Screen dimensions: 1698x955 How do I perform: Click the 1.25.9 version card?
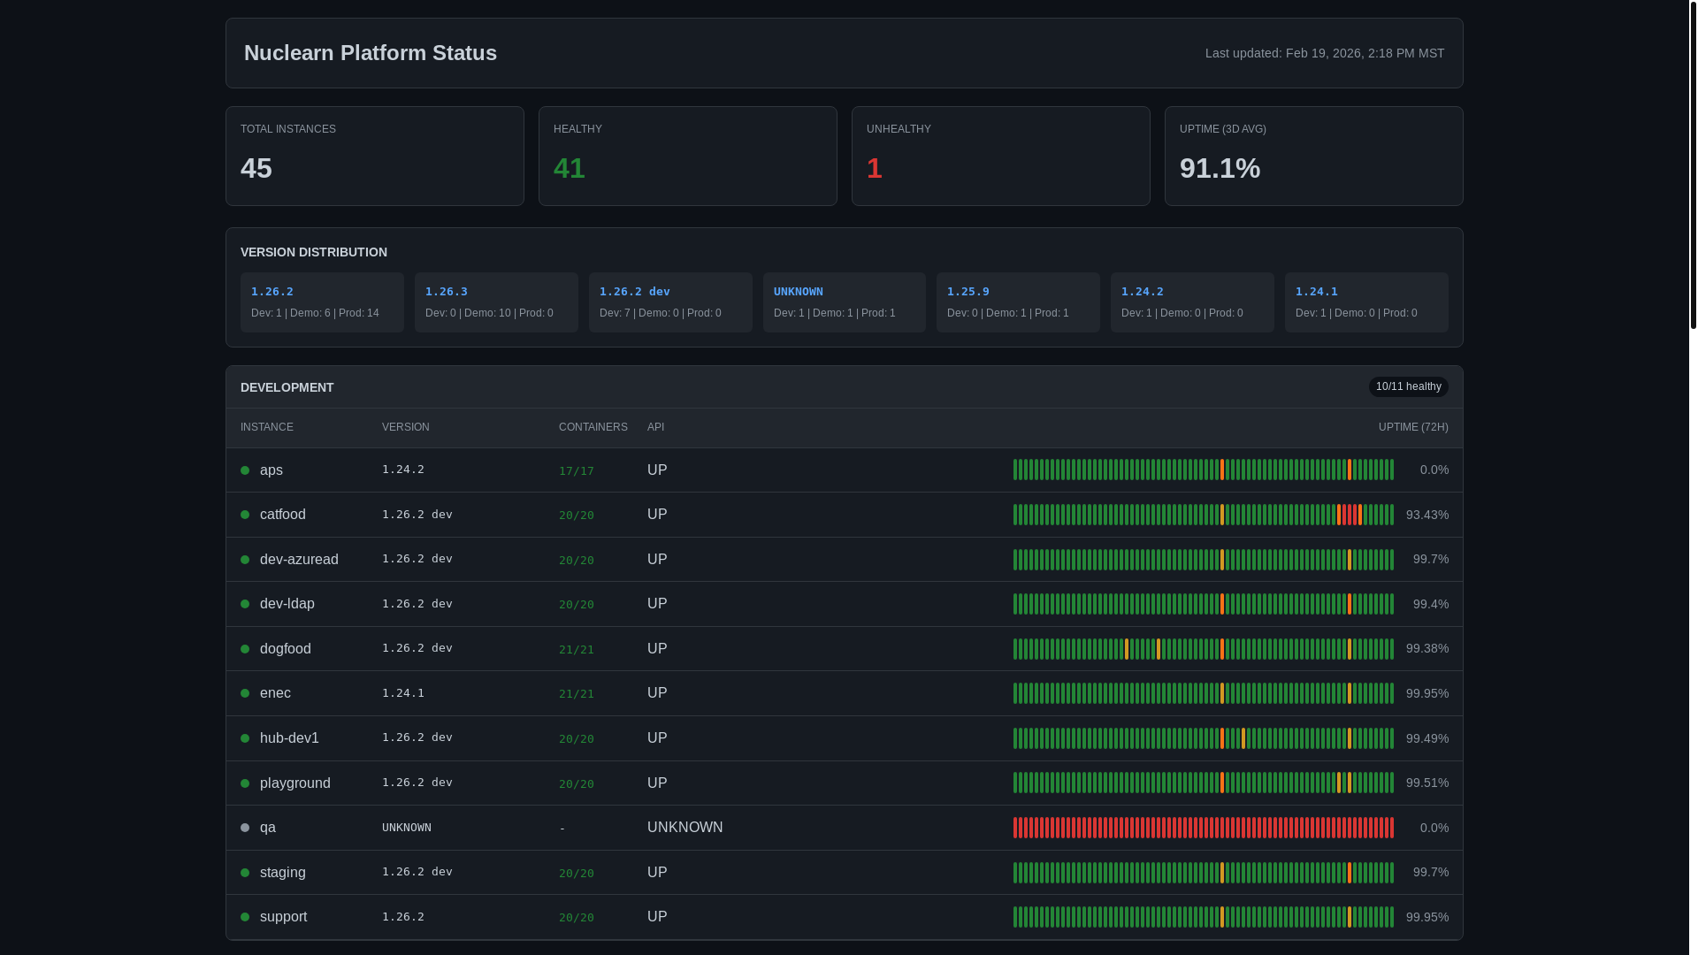tap(1018, 302)
